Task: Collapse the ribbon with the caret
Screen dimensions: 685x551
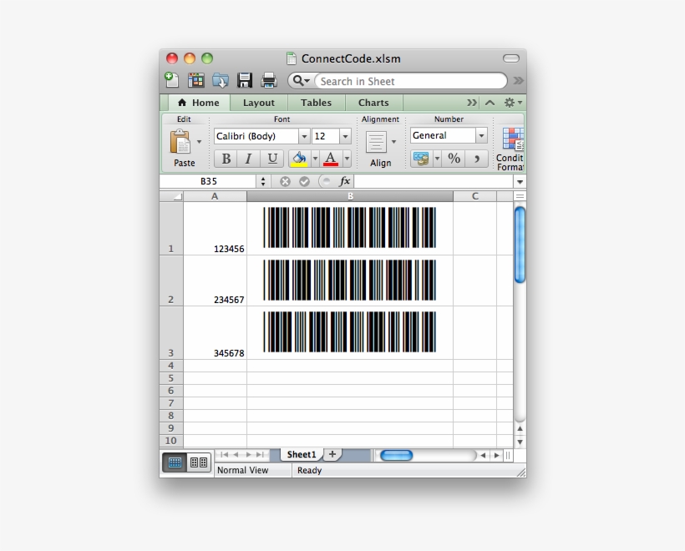Action: pos(490,103)
